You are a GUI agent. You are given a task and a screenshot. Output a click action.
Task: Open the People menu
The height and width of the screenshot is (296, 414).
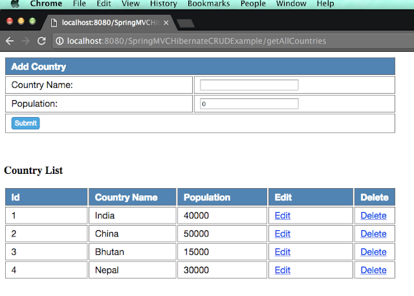click(252, 4)
